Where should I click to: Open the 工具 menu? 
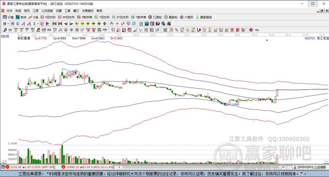67,11
